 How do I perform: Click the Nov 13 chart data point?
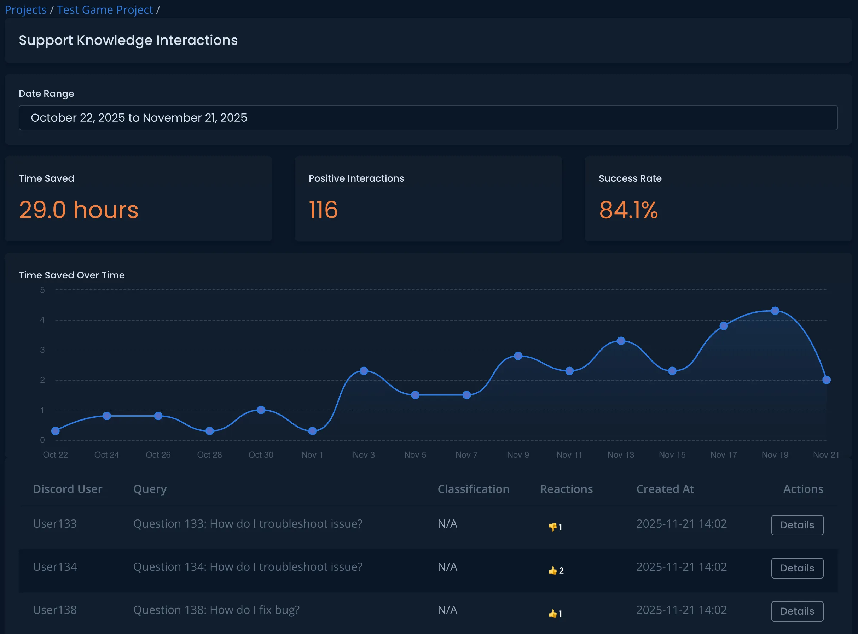pyautogui.click(x=621, y=341)
